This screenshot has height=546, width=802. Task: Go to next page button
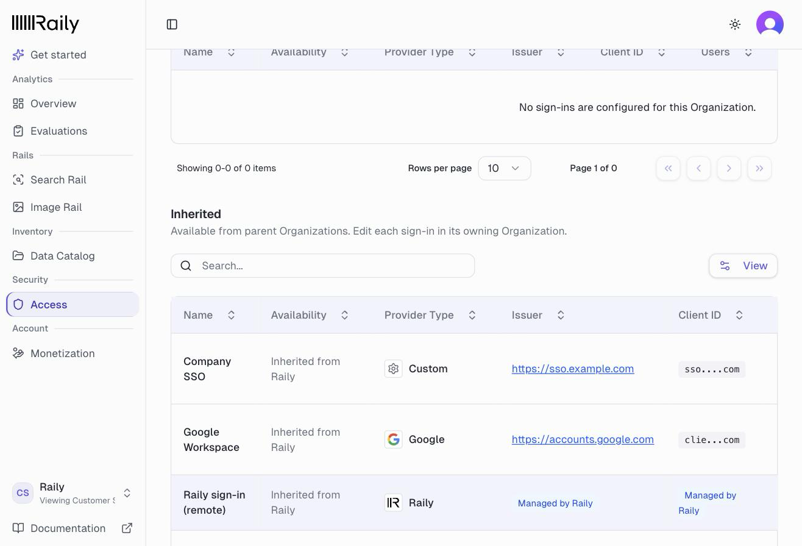tap(729, 168)
